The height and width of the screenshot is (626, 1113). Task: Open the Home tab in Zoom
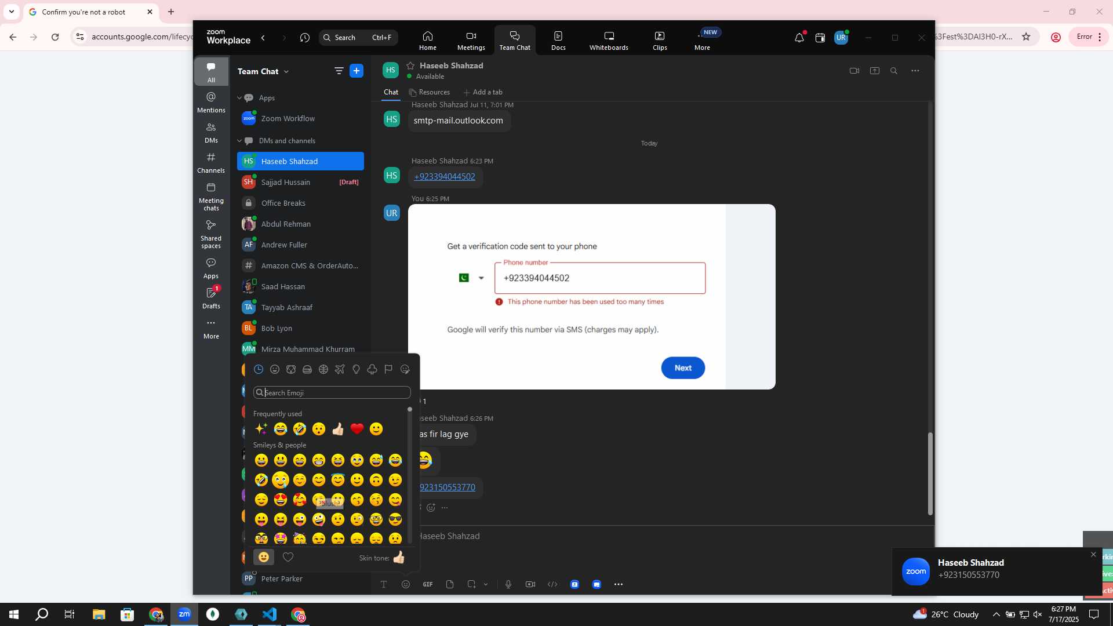tap(427, 41)
